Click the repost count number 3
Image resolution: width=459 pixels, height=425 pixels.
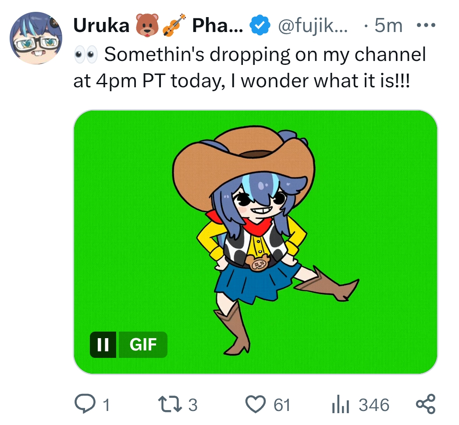[x=193, y=405]
